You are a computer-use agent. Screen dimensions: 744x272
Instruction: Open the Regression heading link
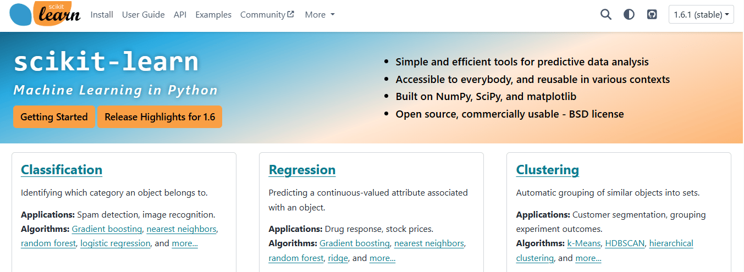coord(302,170)
